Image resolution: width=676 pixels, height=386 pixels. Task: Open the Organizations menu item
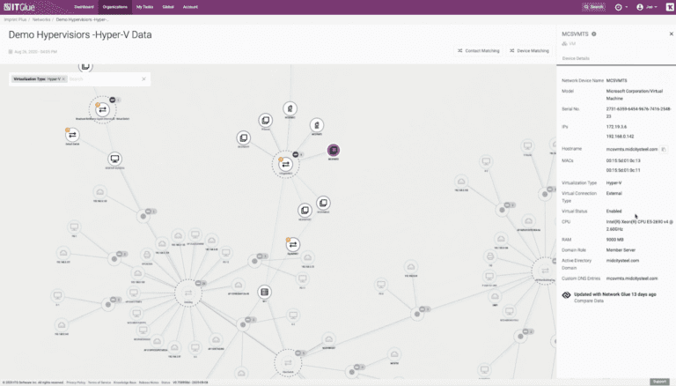click(x=115, y=7)
